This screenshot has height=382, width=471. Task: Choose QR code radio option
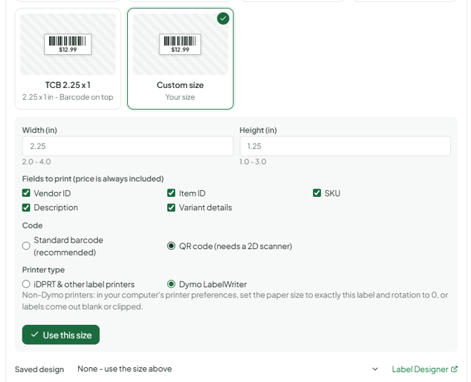pyautogui.click(x=172, y=246)
